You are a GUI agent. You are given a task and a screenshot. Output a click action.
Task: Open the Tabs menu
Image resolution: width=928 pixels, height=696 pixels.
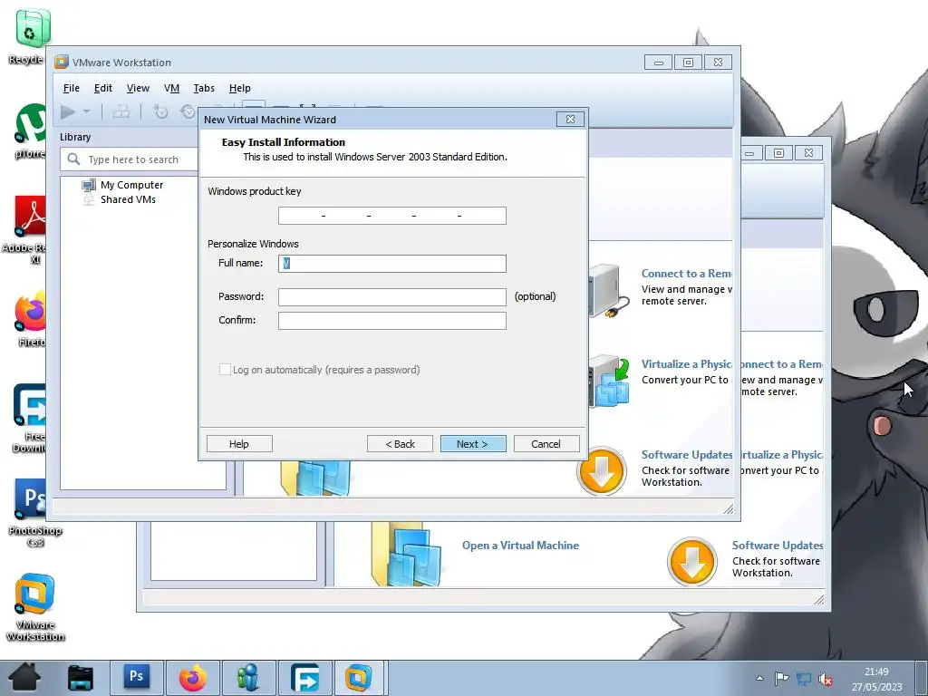click(204, 88)
